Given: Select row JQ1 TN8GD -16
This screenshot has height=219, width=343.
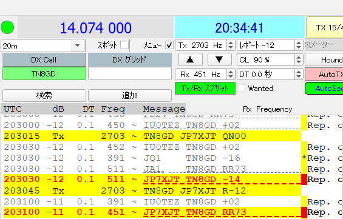Looking at the screenshot, I should point(152,158).
